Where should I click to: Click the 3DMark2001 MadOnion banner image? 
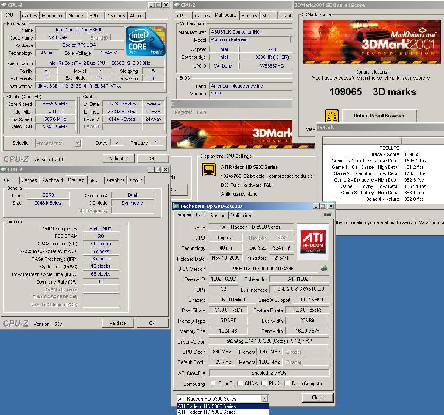pos(371,42)
